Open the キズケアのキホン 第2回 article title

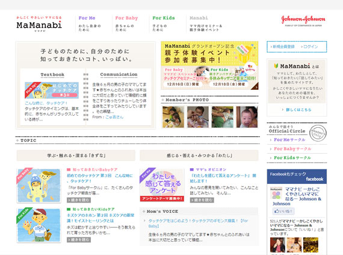[100, 218]
